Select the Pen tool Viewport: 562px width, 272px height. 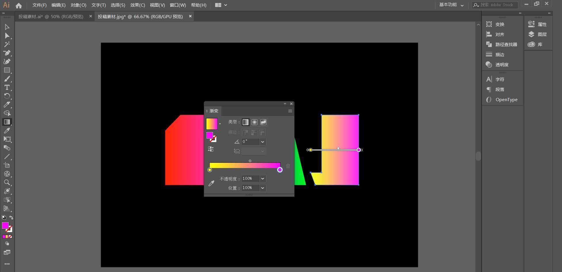point(7,53)
